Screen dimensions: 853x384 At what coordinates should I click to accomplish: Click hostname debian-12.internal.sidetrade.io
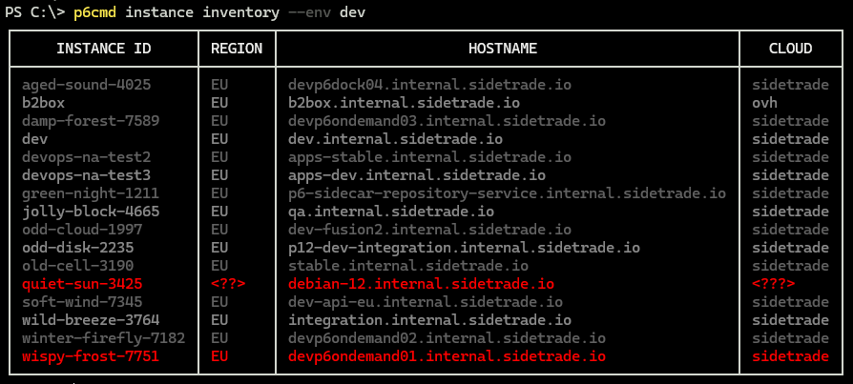point(422,284)
